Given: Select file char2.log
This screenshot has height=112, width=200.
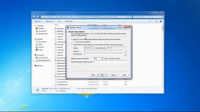Looking at the screenshot, I should tap(60, 50).
